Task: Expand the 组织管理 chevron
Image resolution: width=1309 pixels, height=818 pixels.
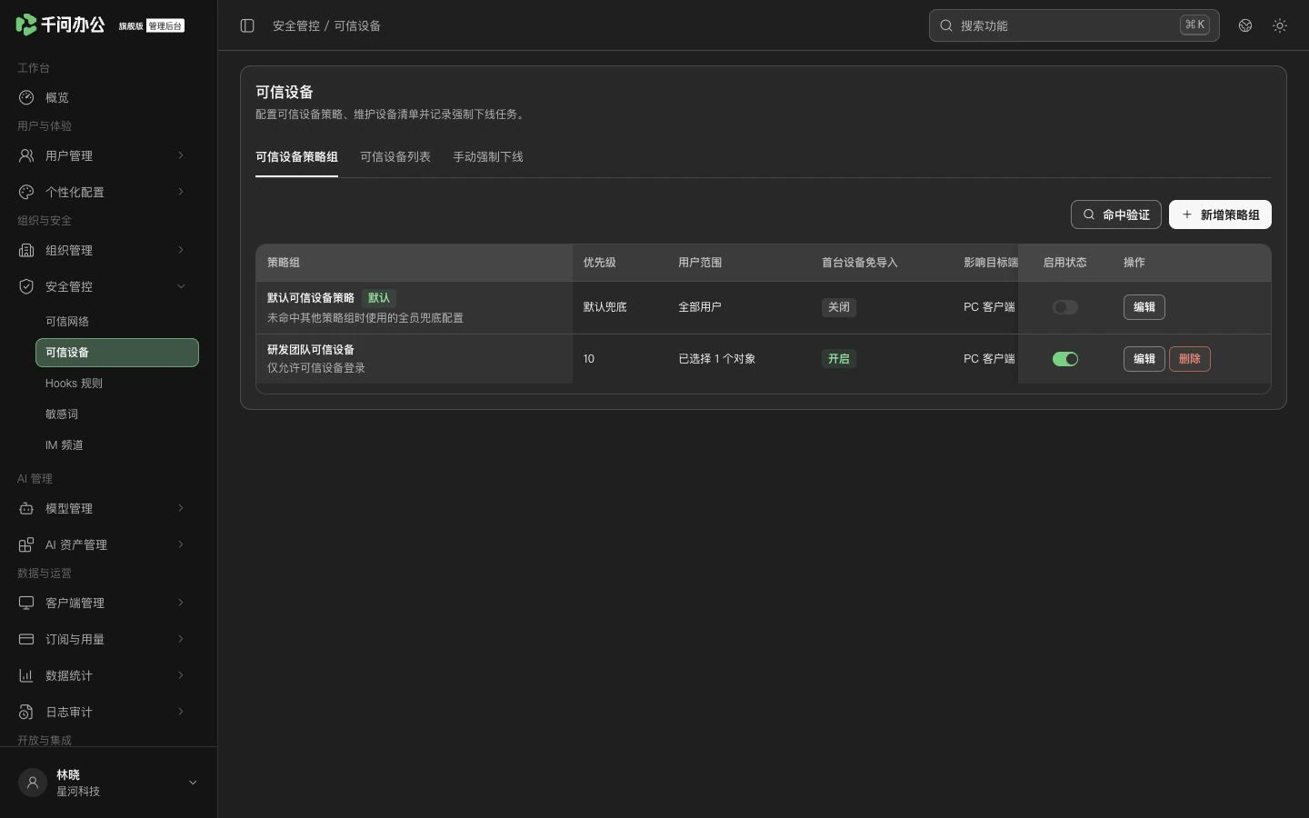Action: coord(181,250)
